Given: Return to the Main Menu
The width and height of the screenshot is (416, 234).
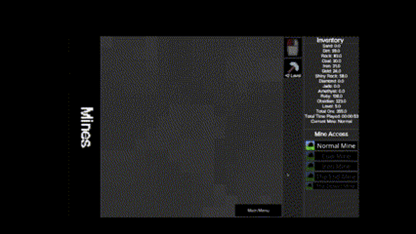Looking at the screenshot, I should pyautogui.click(x=258, y=211).
